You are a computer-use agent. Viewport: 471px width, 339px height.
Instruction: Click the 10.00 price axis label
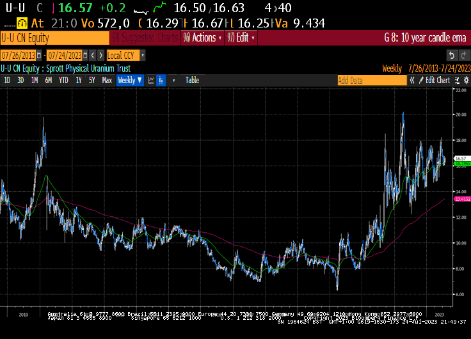point(461,243)
